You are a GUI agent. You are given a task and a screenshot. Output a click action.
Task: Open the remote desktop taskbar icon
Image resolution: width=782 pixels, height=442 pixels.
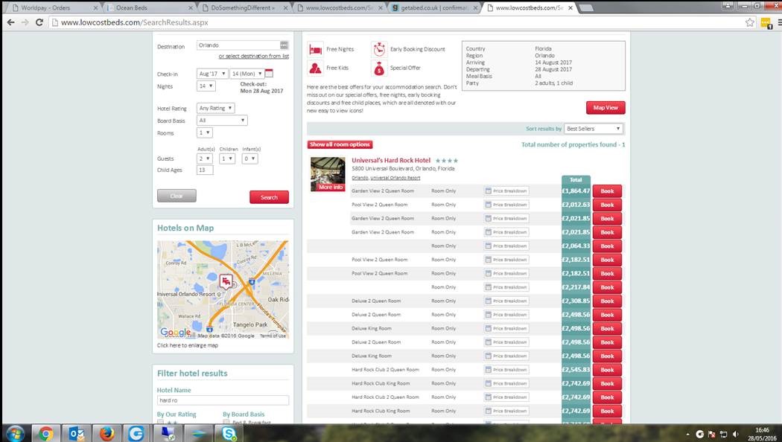168,434
